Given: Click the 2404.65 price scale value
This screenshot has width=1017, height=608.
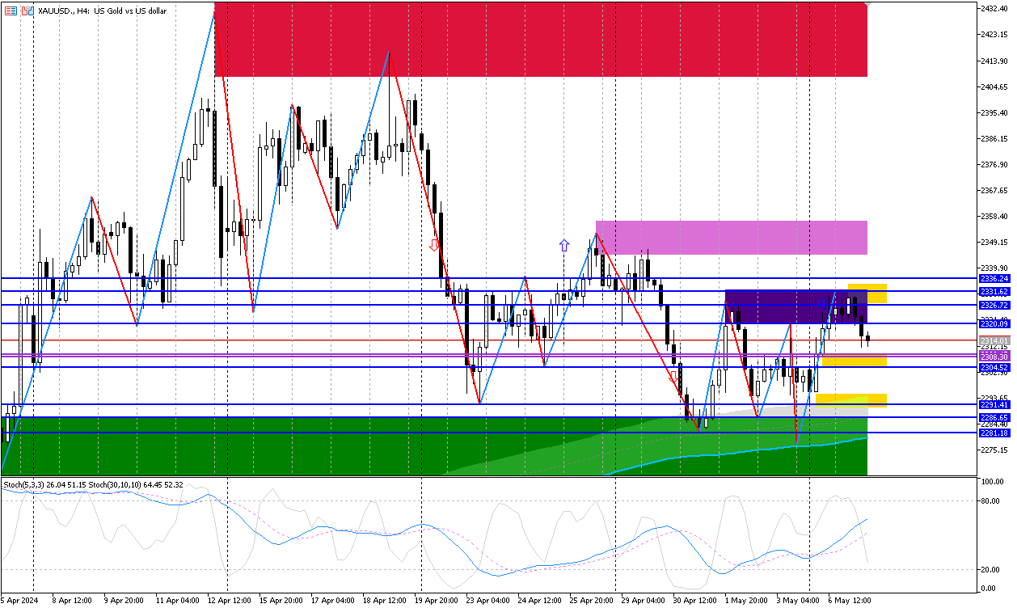Looking at the screenshot, I should tap(993, 87).
